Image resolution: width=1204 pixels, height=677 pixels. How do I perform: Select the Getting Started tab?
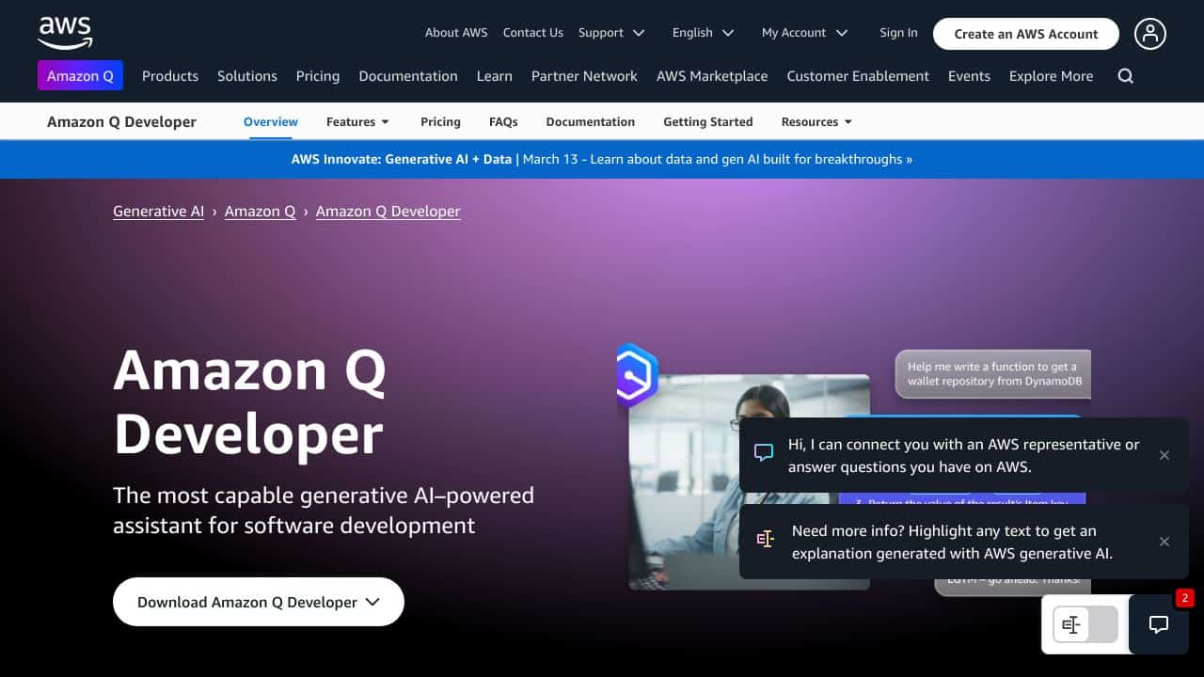click(708, 122)
